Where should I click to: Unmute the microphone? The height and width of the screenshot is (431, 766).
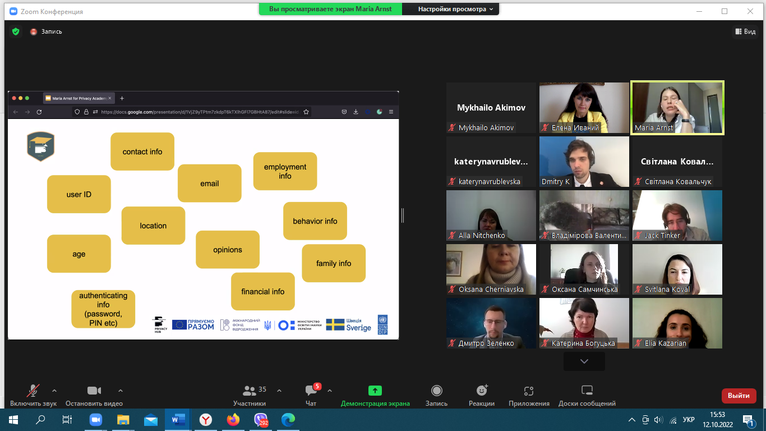click(33, 391)
